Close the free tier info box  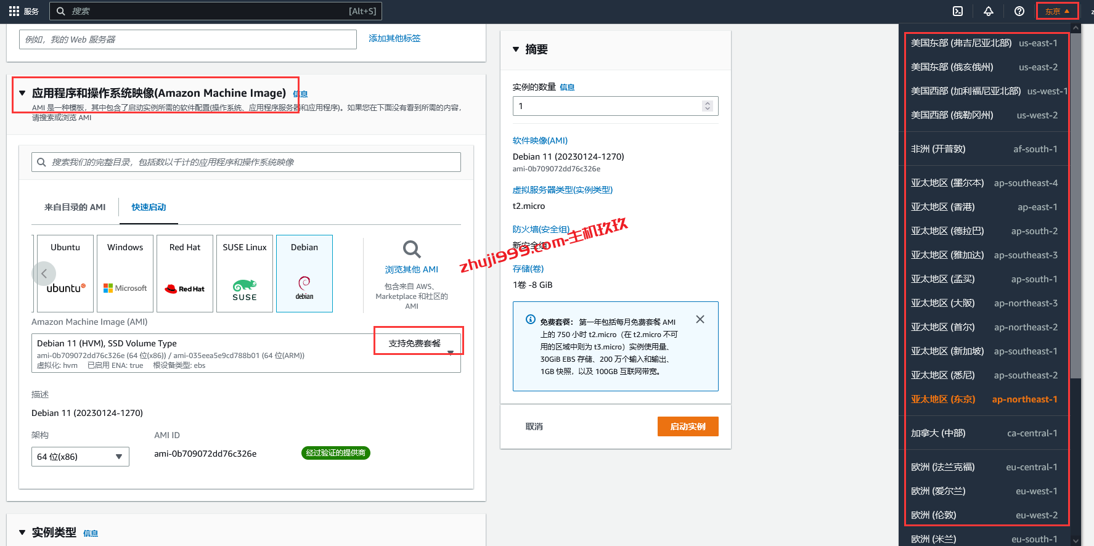click(x=700, y=319)
